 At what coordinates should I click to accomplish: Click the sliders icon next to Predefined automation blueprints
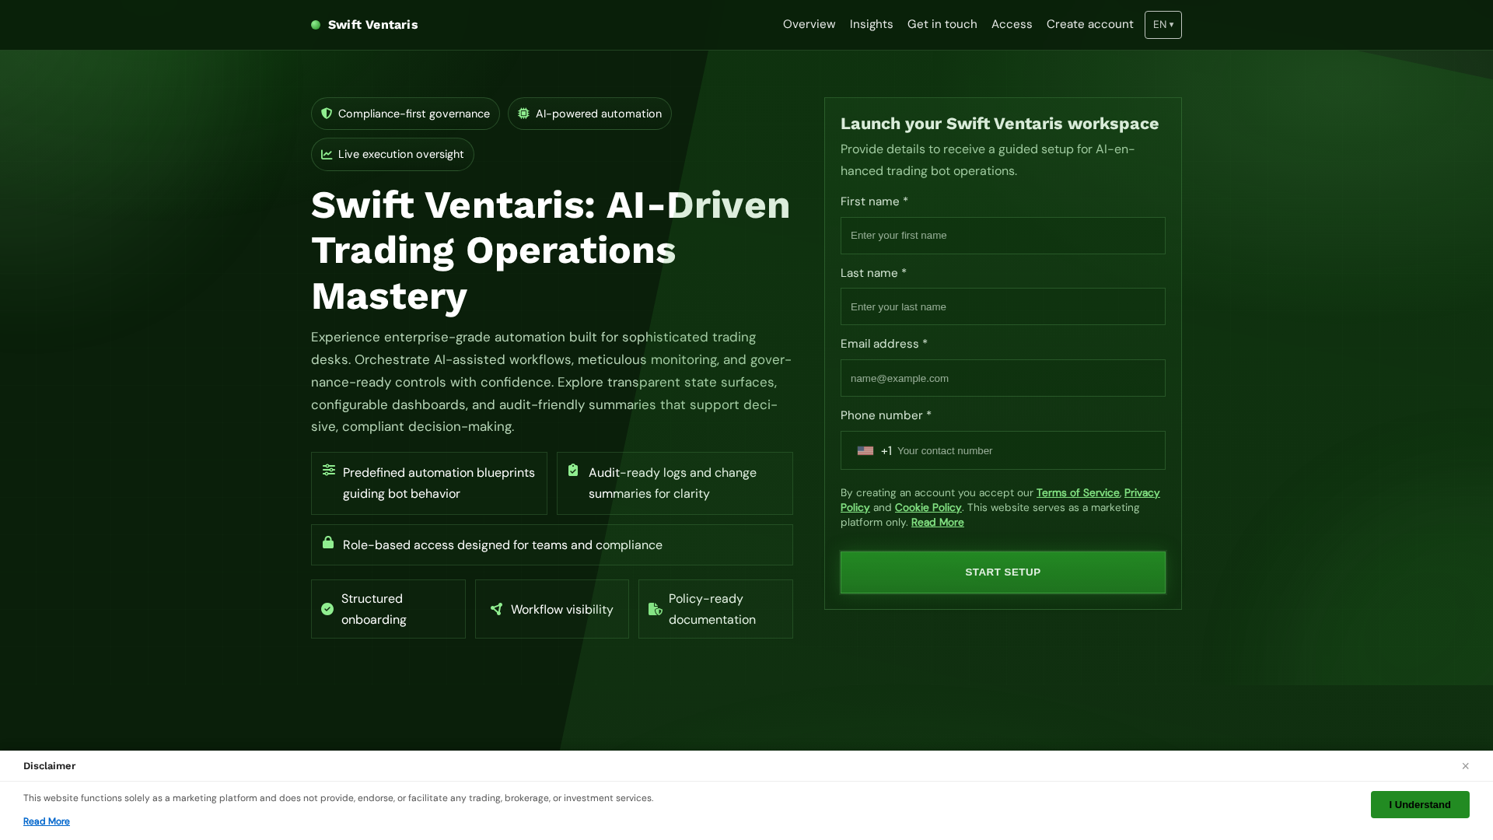tap(329, 470)
